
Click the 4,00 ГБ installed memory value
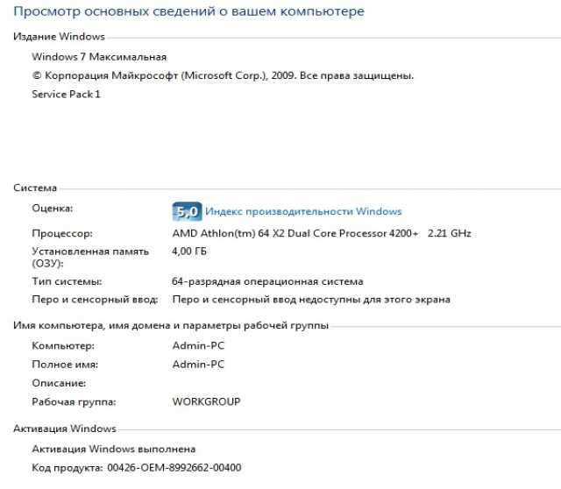(x=189, y=252)
